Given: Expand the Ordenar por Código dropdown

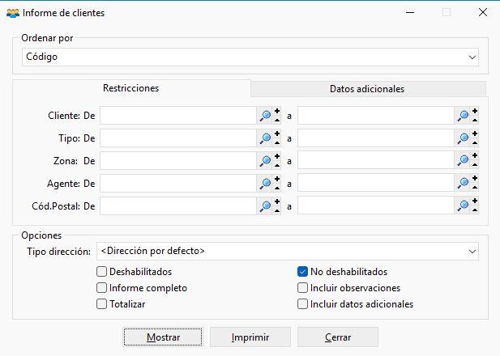Looking at the screenshot, I should pyautogui.click(x=250, y=57).
